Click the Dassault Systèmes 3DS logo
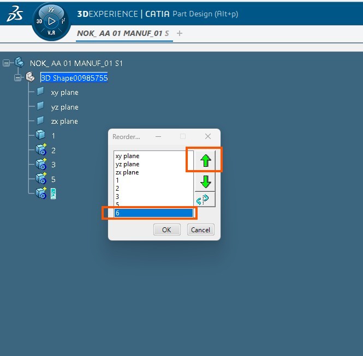The height and width of the screenshot is (356, 363). tap(15, 16)
